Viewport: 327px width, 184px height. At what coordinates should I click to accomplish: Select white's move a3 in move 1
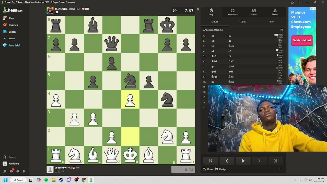213,36
